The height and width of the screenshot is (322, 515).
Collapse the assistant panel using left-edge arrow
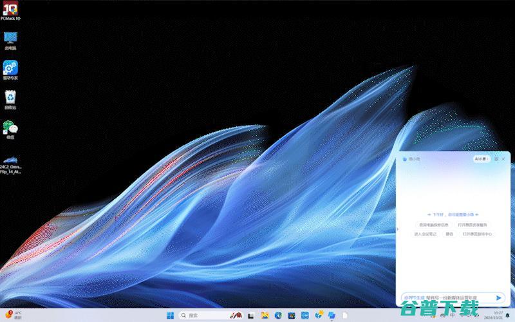click(398, 228)
